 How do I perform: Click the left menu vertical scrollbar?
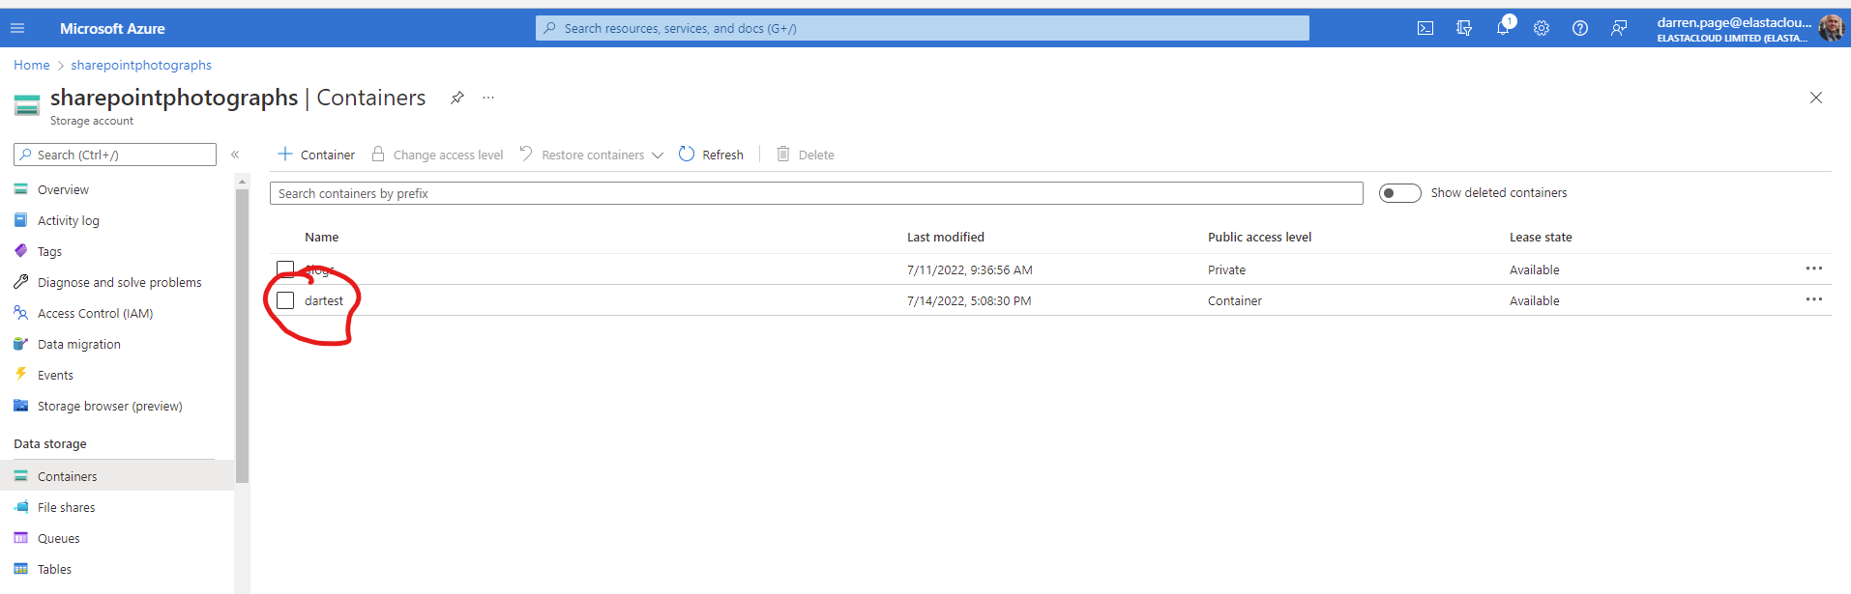[x=243, y=334]
